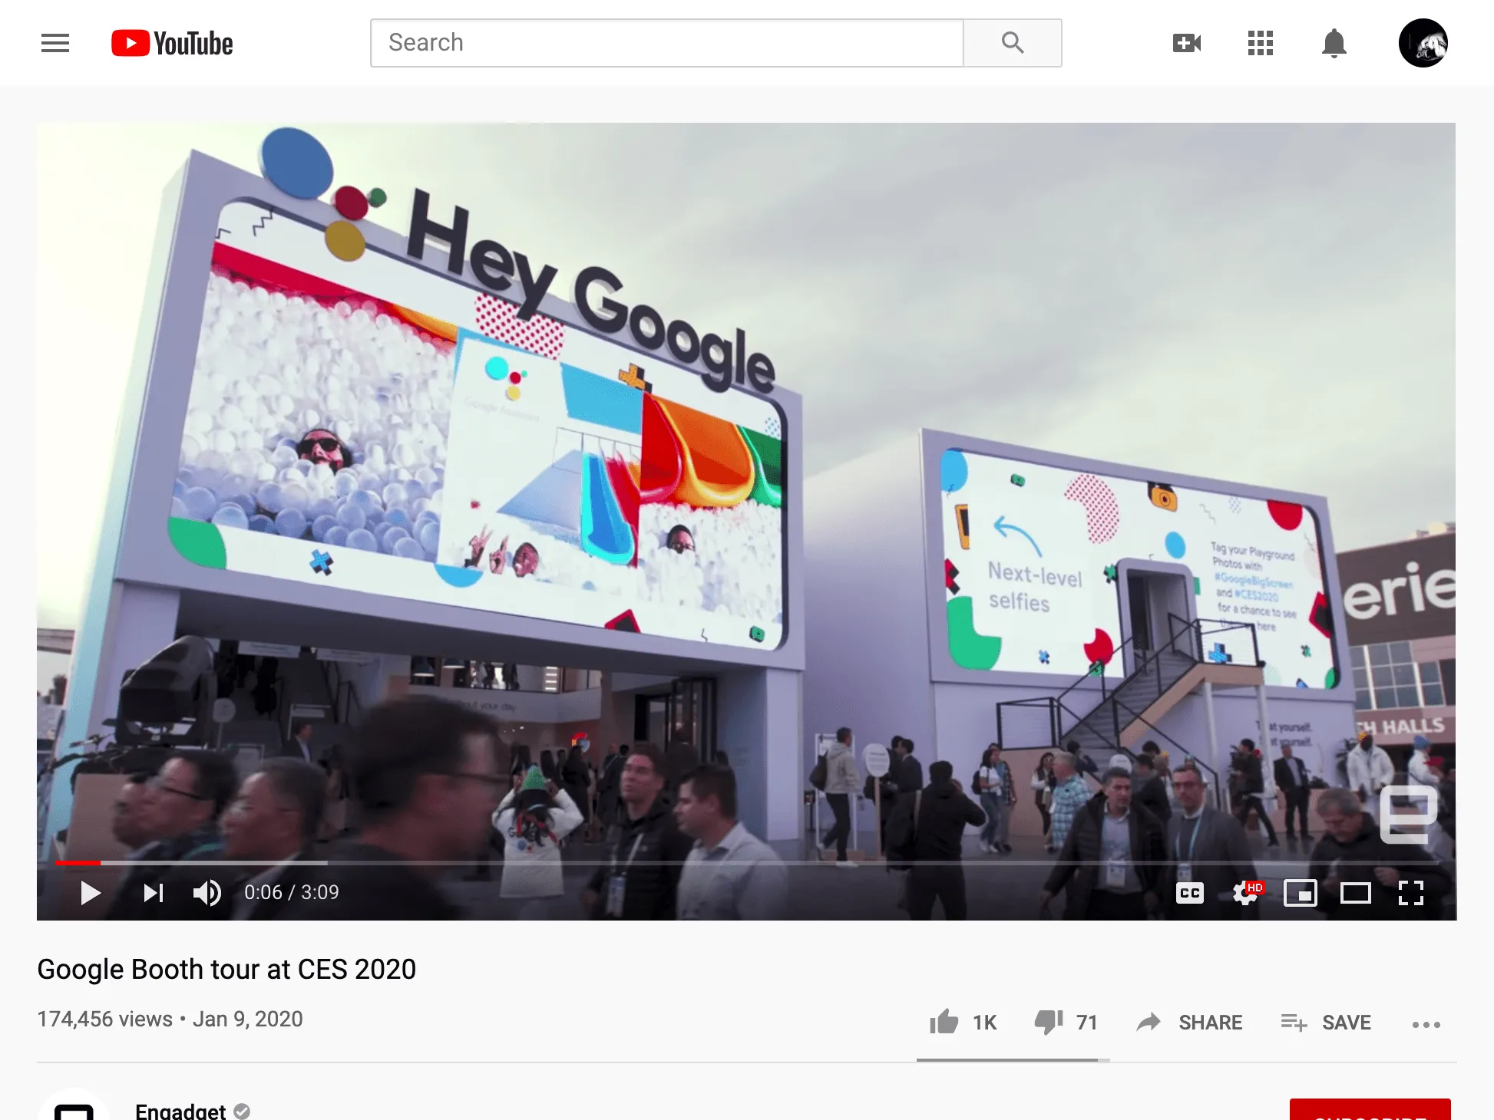The image size is (1494, 1120).
Task: Click the Search input field
Action: tap(666, 43)
